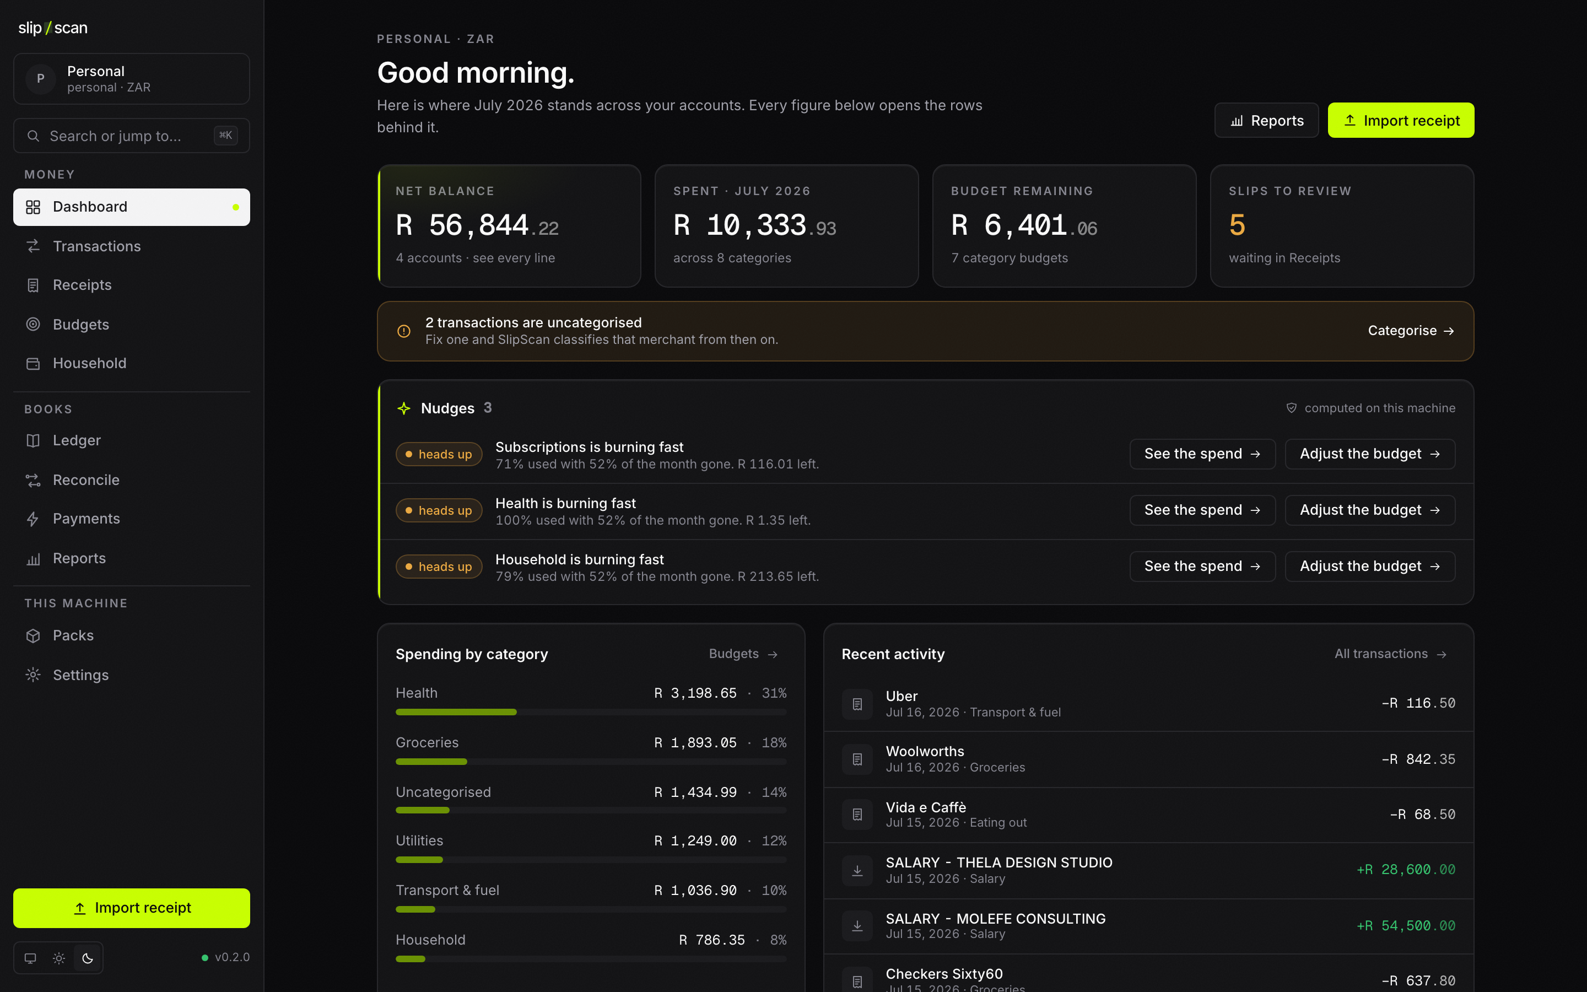Image resolution: width=1587 pixels, height=992 pixels.
Task: Click the Subscriptions is burning fast title
Action: coord(589,447)
